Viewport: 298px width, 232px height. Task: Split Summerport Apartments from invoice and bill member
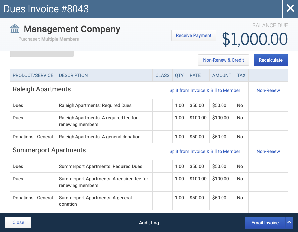point(205,151)
